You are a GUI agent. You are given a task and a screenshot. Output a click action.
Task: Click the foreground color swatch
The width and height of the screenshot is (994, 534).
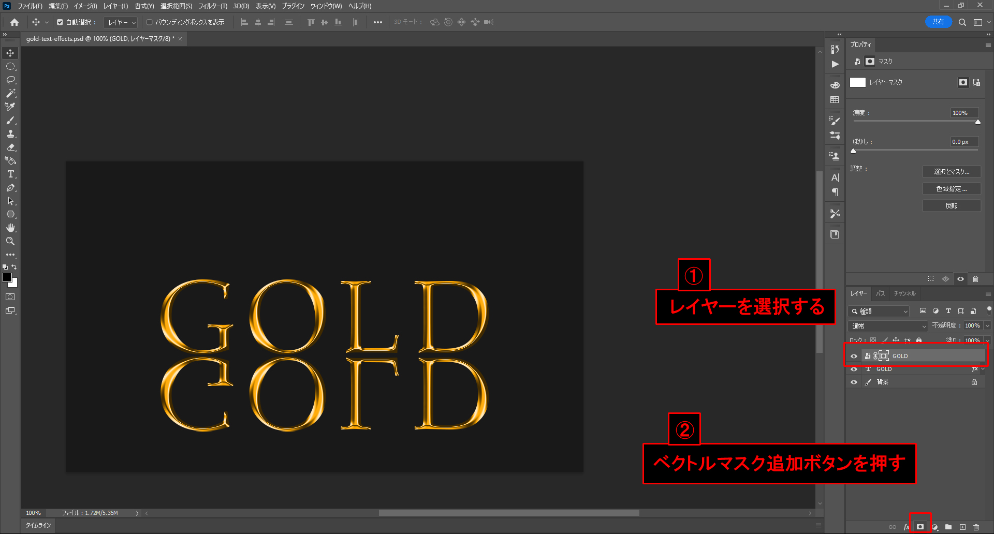tap(7, 278)
